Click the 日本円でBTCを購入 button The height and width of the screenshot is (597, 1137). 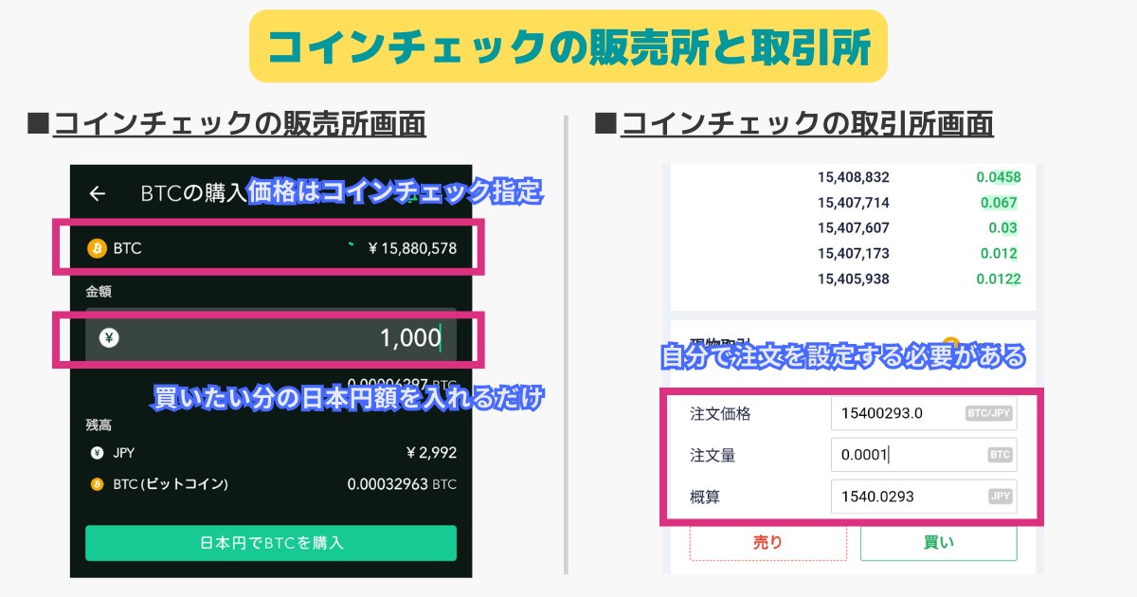tap(271, 543)
